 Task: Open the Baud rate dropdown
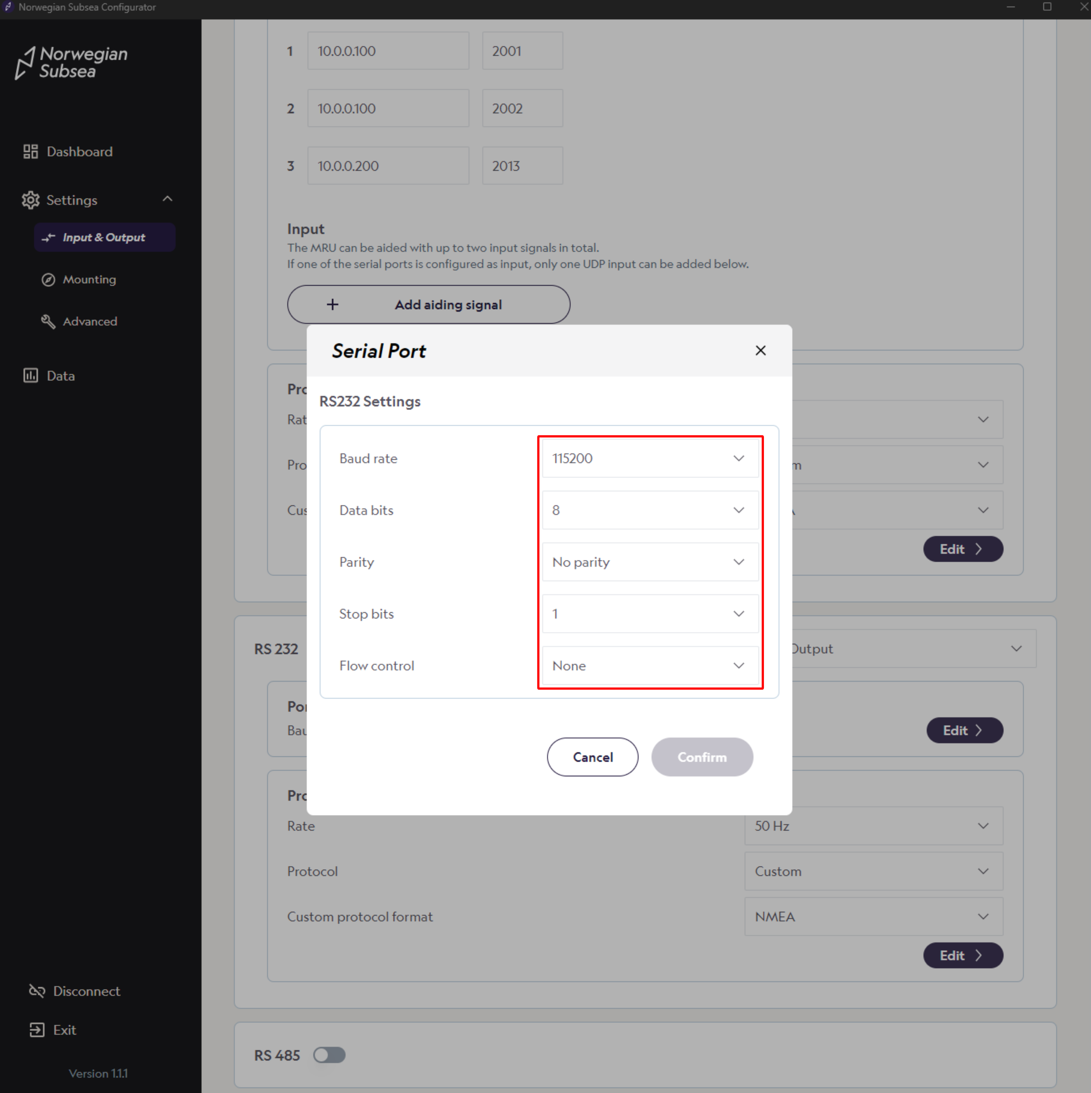pyautogui.click(x=650, y=458)
